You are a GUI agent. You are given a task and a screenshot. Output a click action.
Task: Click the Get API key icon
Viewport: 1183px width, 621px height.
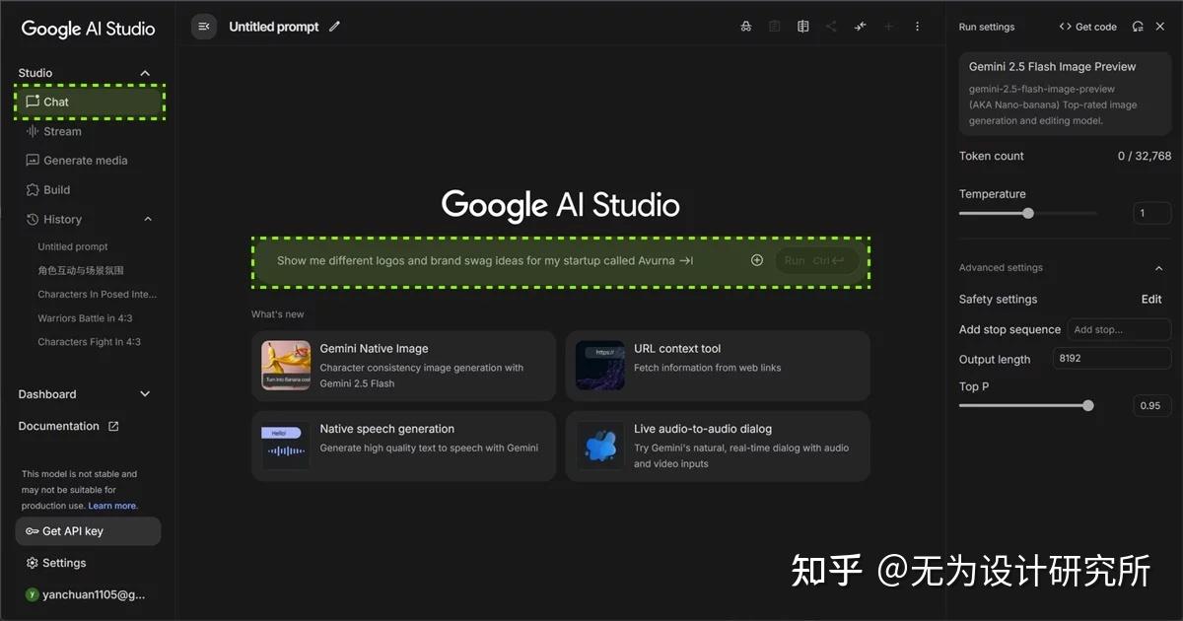pos(33,531)
